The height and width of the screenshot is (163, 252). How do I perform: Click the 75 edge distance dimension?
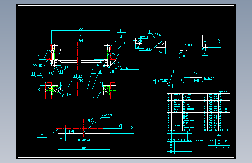coord(61,140)
